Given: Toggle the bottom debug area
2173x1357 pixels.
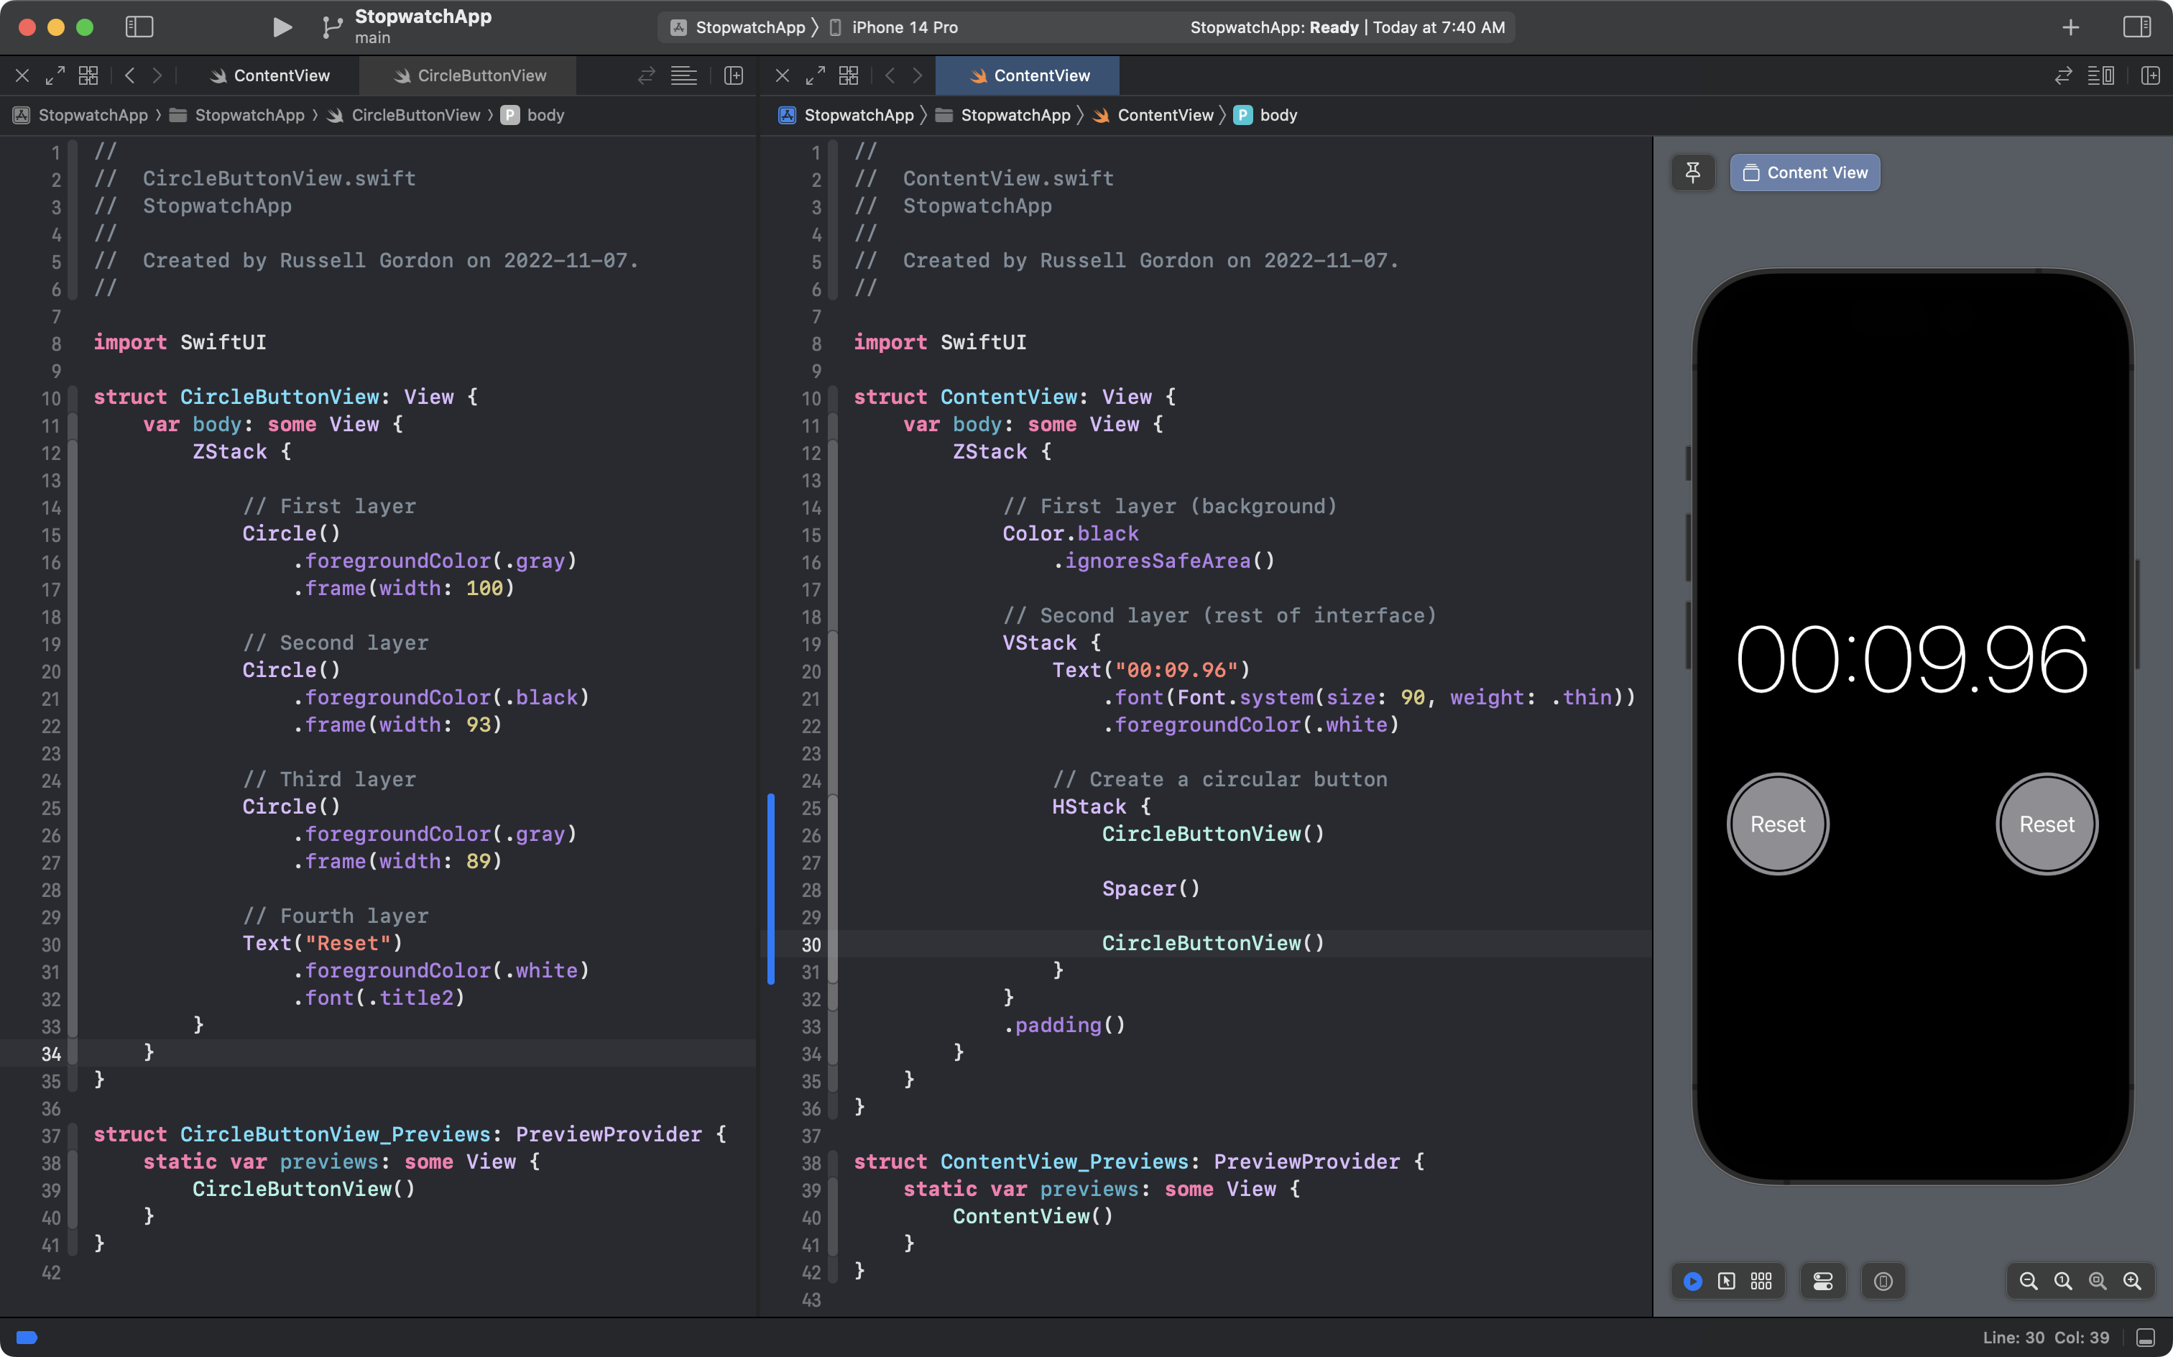Looking at the screenshot, I should (2145, 1338).
